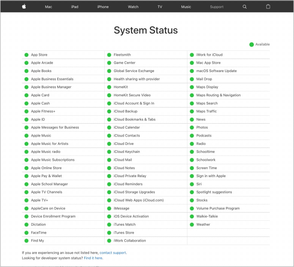Click green dot beside Photos
294x267 pixels.
192,127
